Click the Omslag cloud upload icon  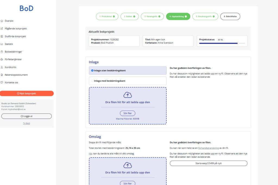128,165
